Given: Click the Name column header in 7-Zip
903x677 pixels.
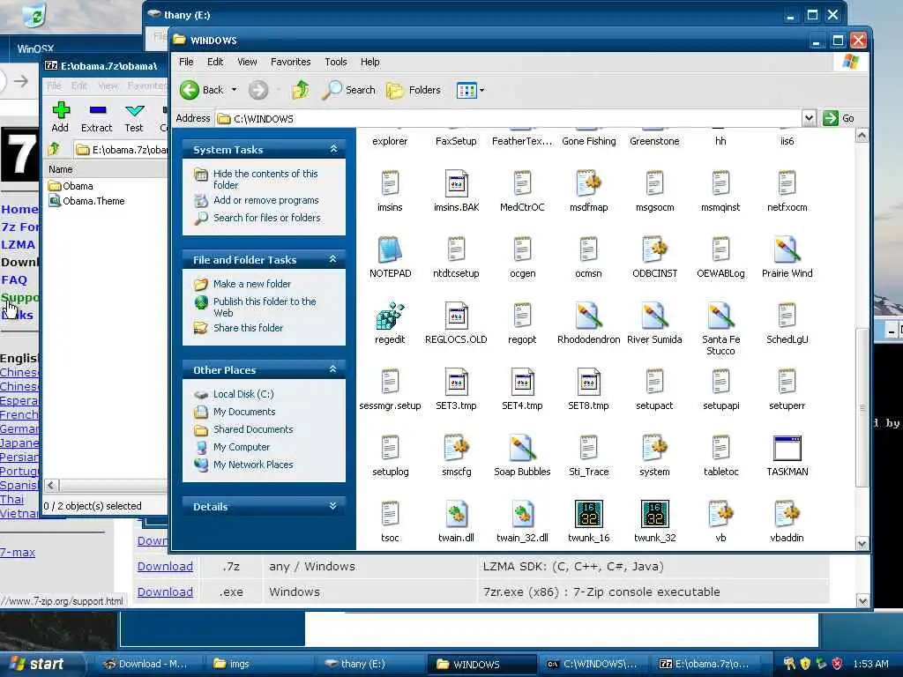Looking at the screenshot, I should [x=107, y=169].
